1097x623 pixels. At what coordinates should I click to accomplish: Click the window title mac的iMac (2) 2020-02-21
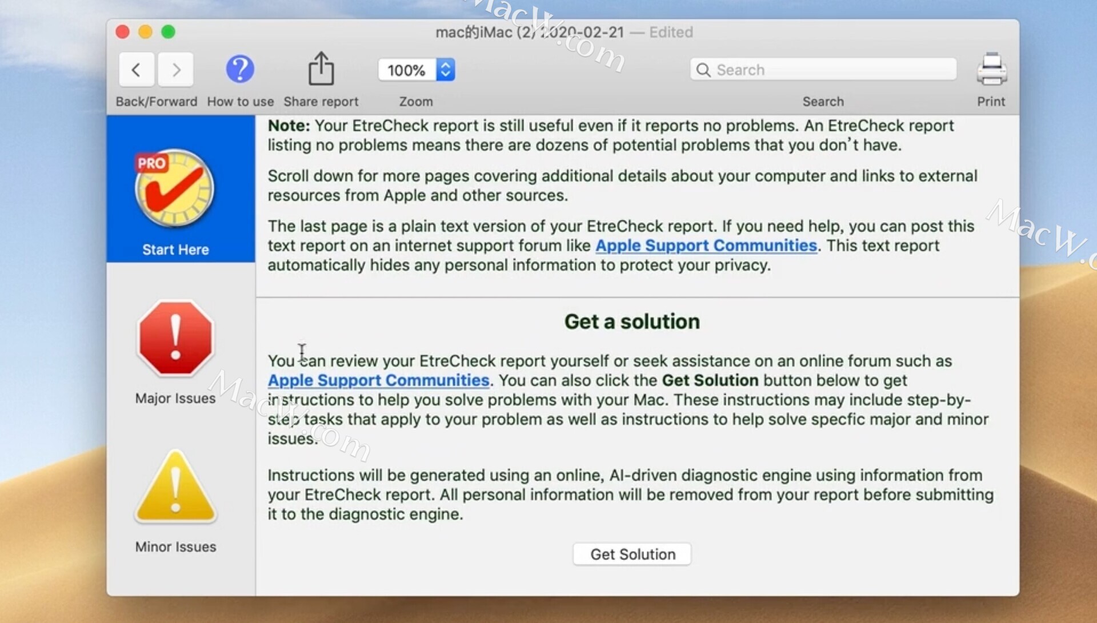point(530,32)
